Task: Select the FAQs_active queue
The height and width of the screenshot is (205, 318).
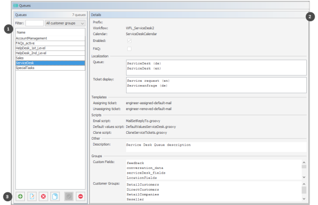Action: coord(50,43)
